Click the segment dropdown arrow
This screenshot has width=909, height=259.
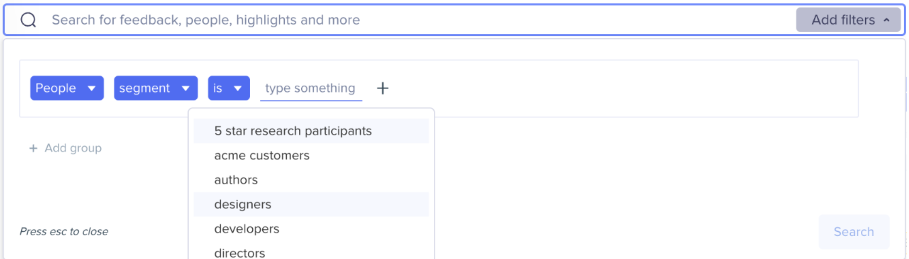(186, 88)
